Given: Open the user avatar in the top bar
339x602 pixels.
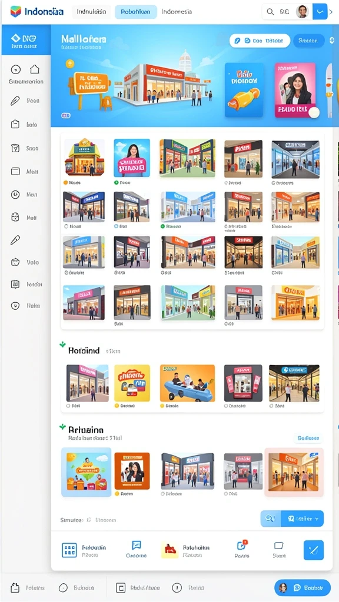Looking at the screenshot, I should click(x=303, y=12).
